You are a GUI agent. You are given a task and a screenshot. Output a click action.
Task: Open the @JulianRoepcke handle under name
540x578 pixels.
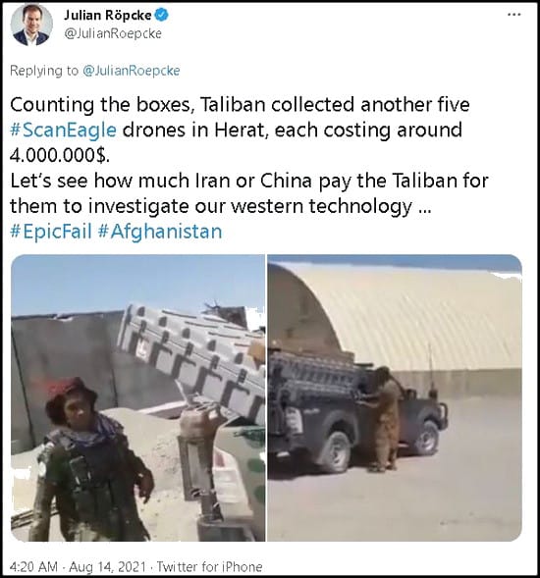tap(113, 33)
